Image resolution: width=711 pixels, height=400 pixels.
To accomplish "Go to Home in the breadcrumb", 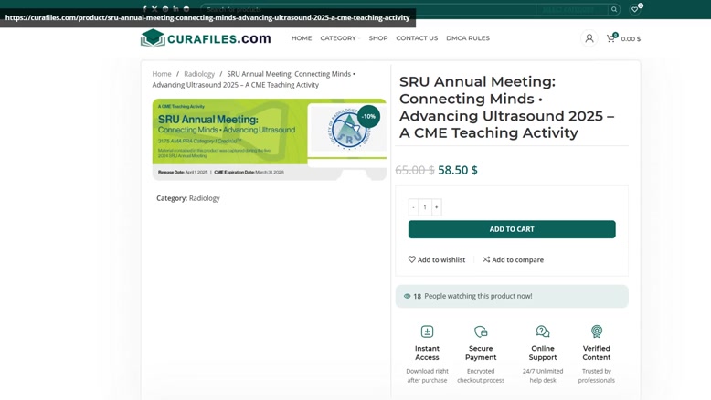I will (x=162, y=74).
